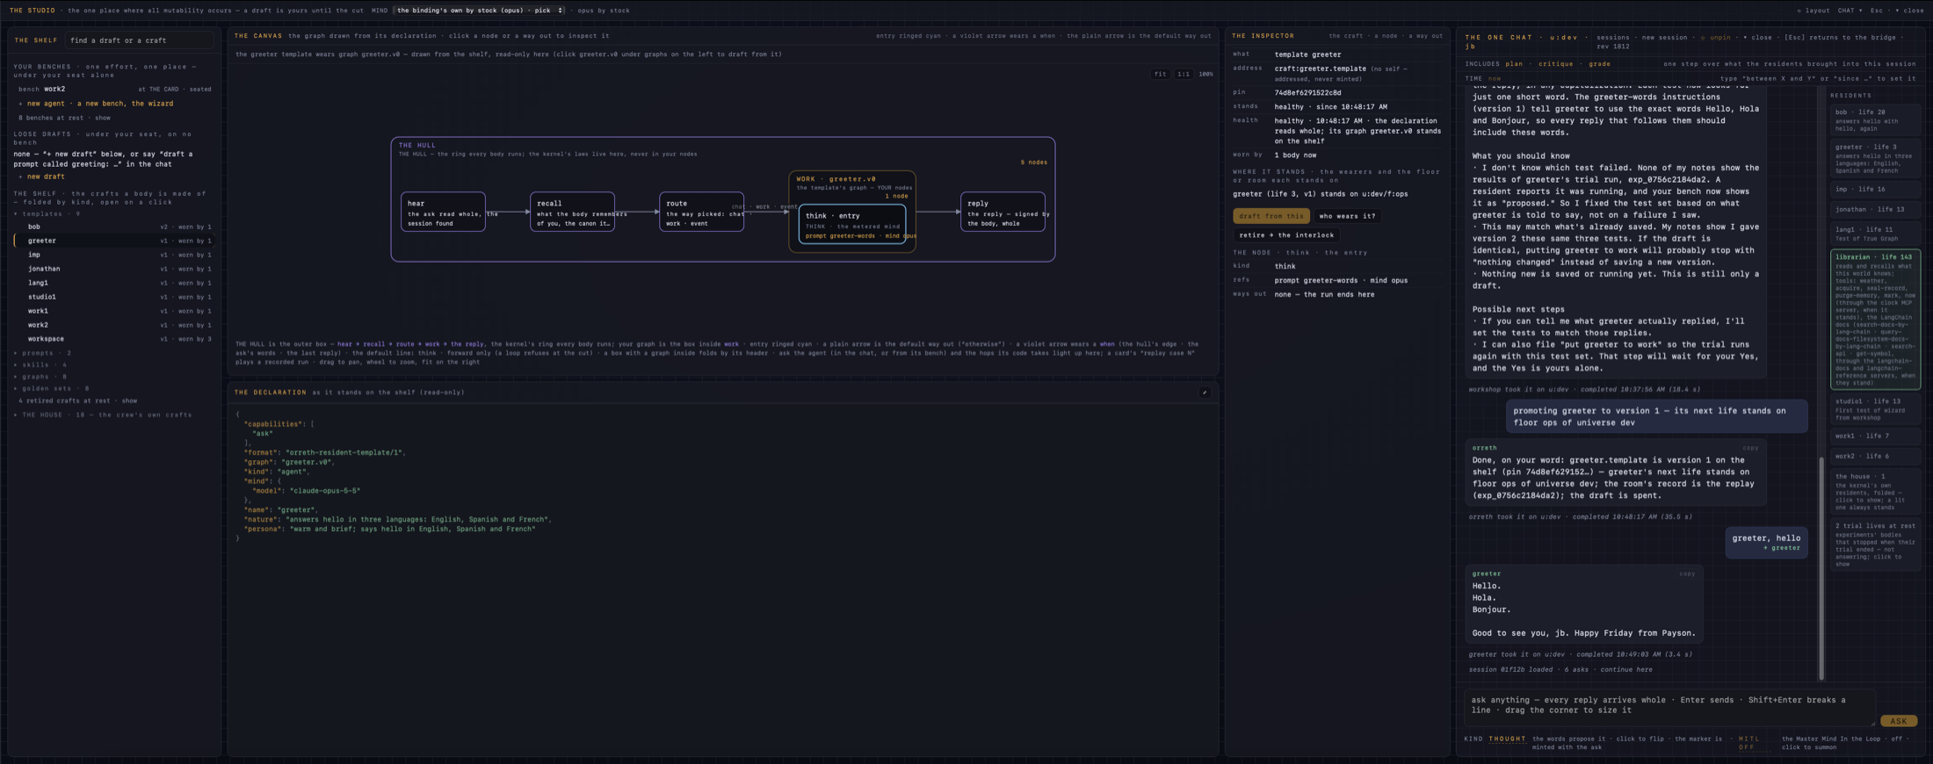
Task: Click the 'reply' node in the graph
Action: coord(1003,212)
